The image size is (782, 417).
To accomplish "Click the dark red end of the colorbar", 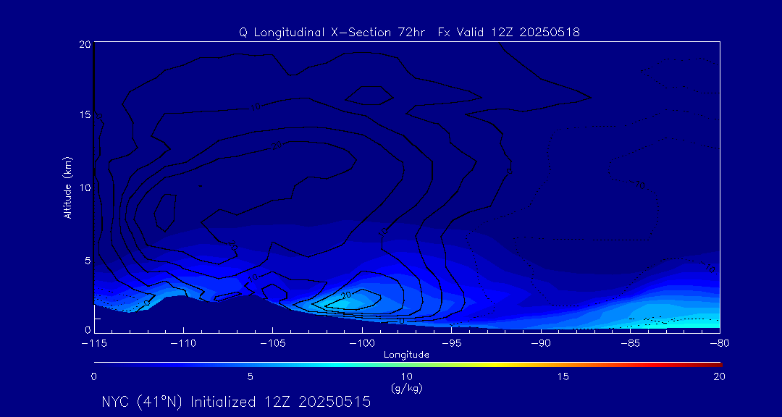I will [x=715, y=365].
